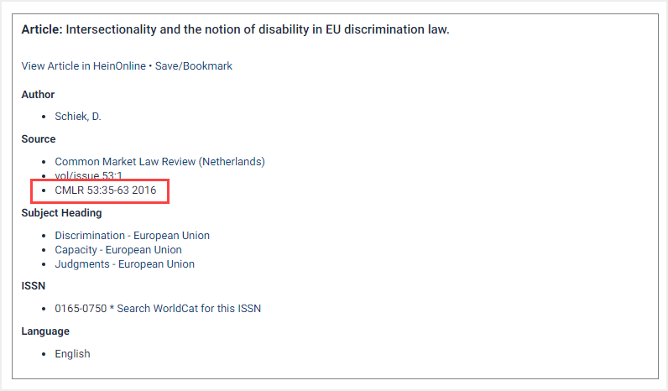Screen dimensions: 668x391
Task: Click Search WorldCat for this ISSN
Action: click(189, 309)
